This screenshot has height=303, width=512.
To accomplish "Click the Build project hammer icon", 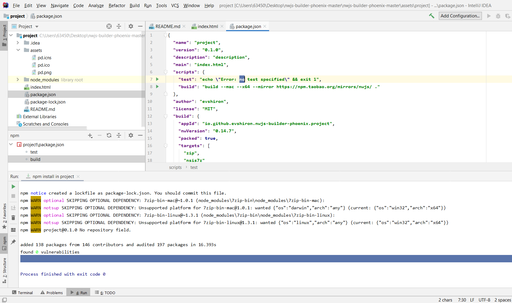I will coord(432,16).
